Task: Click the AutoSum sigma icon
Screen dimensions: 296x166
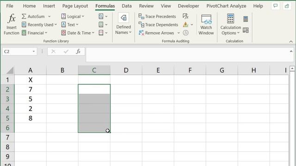Action: (24, 17)
